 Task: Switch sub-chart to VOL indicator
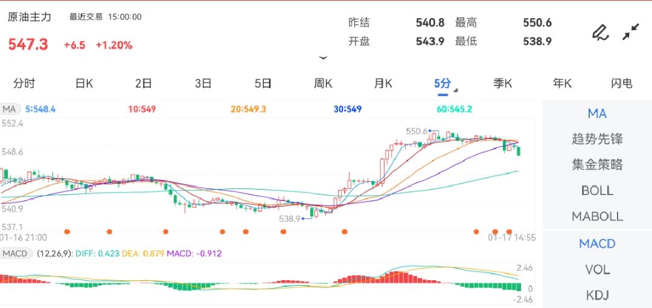point(597,269)
